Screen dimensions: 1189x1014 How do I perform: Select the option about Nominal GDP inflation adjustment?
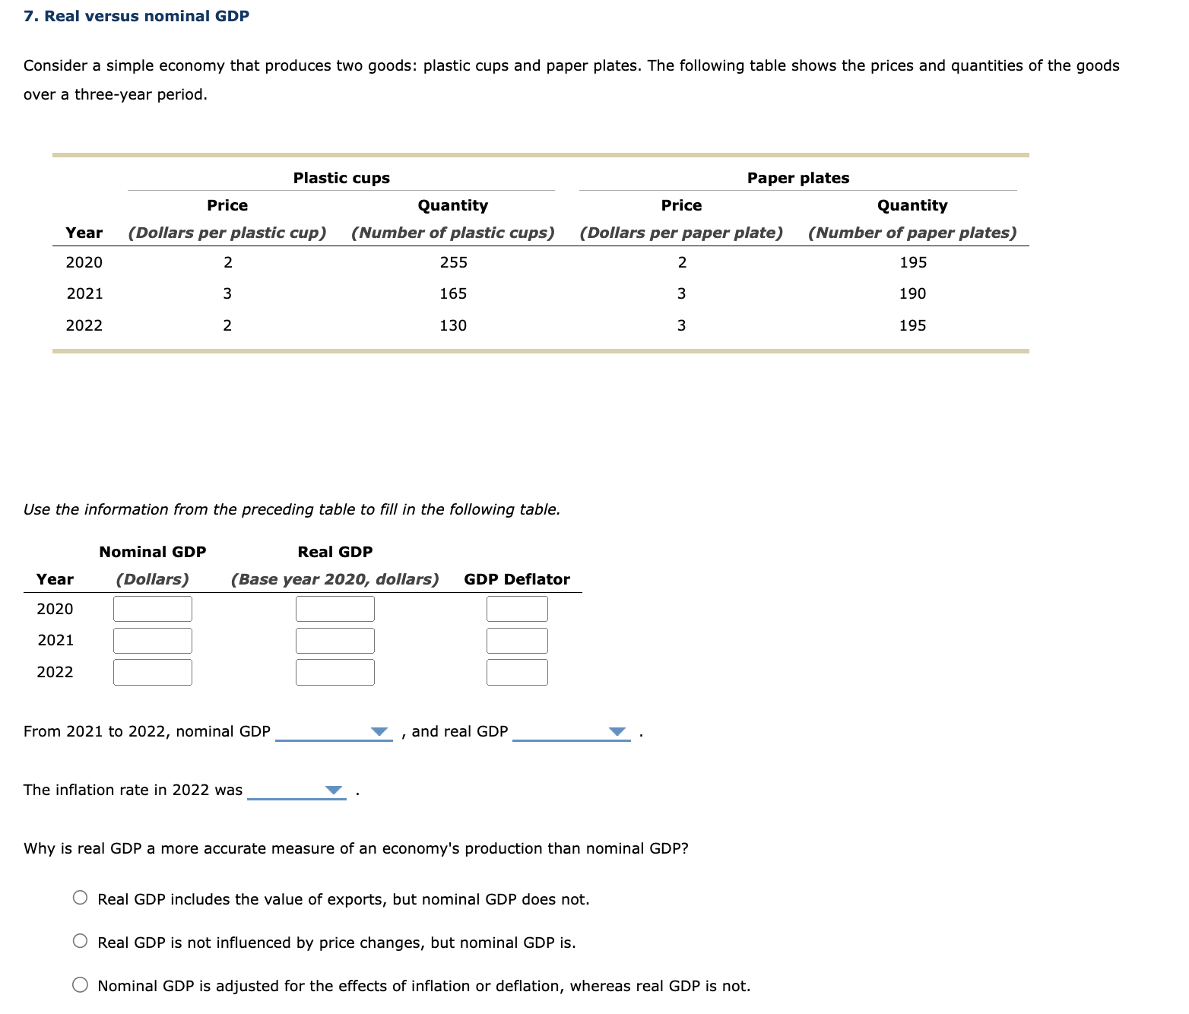(x=80, y=984)
